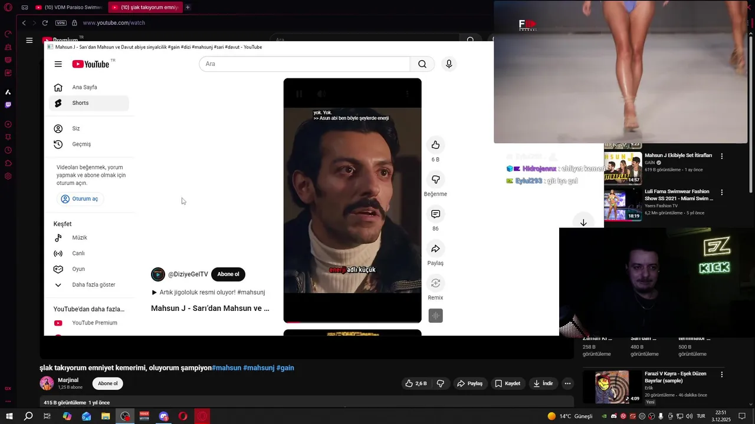The height and width of the screenshot is (424, 755).
Task: Open YouTube Premium sidebar link
Action: click(88, 323)
